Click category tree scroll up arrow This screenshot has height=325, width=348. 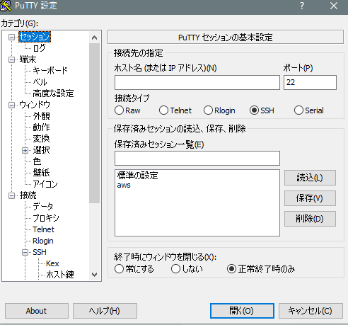[95, 38]
